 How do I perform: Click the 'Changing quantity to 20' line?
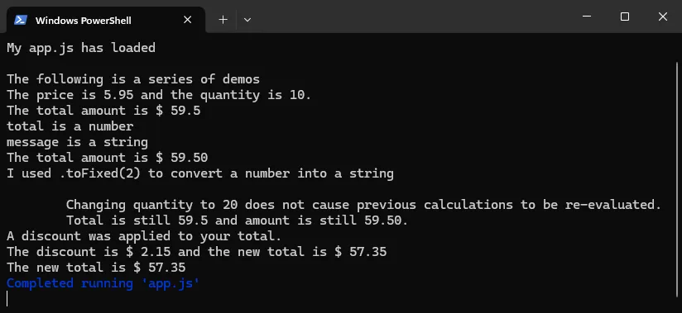[363, 205]
